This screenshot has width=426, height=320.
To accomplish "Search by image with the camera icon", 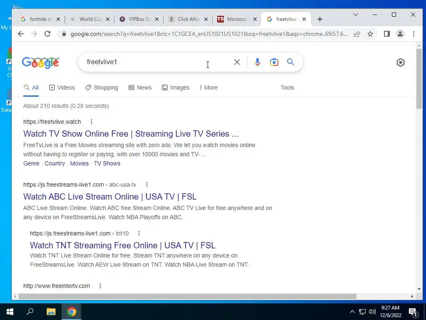I will [x=274, y=62].
